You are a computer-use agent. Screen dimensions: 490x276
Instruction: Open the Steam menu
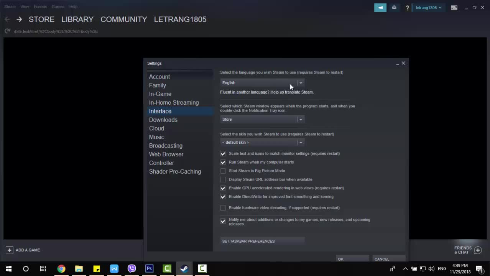(x=10, y=7)
